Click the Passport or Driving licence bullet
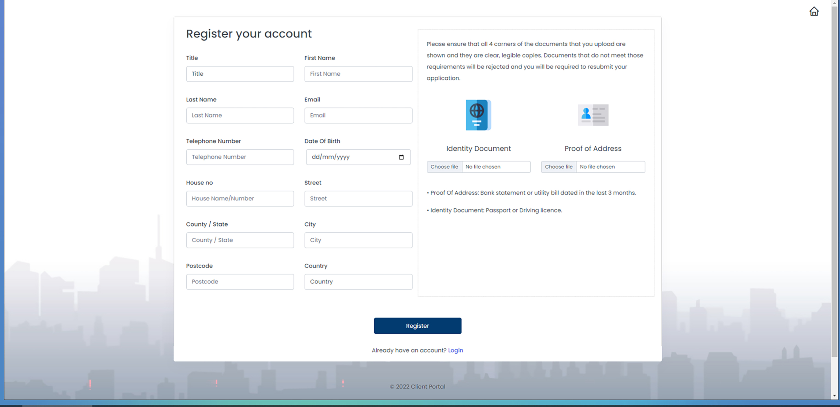The width and height of the screenshot is (840, 407). pos(494,211)
